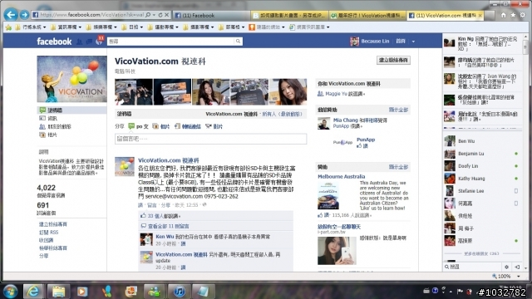This screenshot has width=532, height=299.
Task: Click the photo icon in share row
Action: [x=155, y=126]
